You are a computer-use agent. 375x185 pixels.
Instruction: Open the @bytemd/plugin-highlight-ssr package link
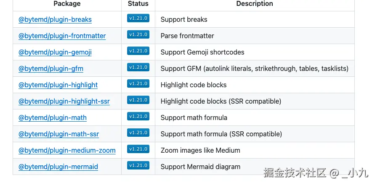pyautogui.click(x=64, y=102)
